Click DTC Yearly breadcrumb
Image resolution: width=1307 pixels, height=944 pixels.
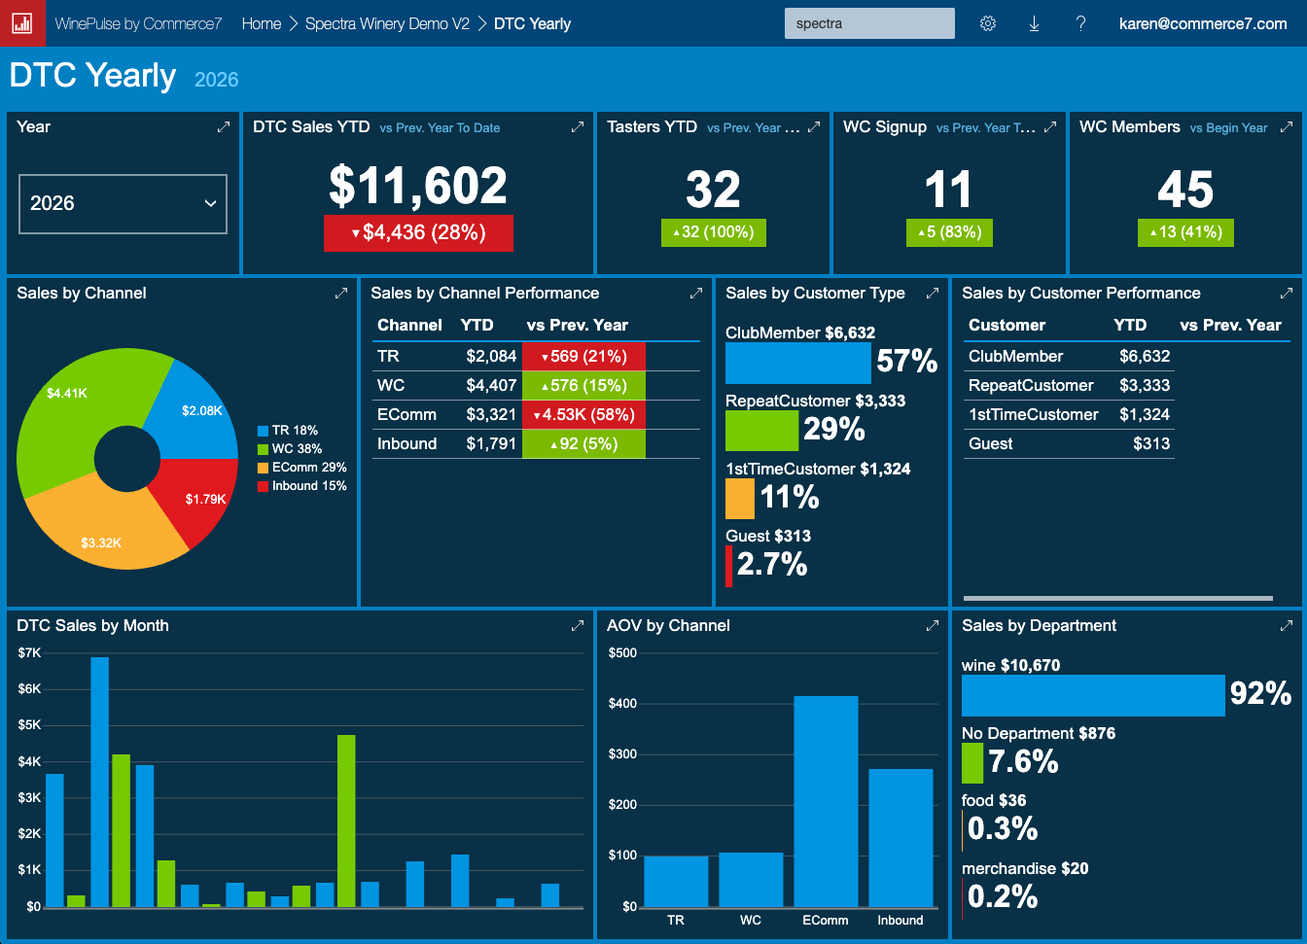click(532, 23)
